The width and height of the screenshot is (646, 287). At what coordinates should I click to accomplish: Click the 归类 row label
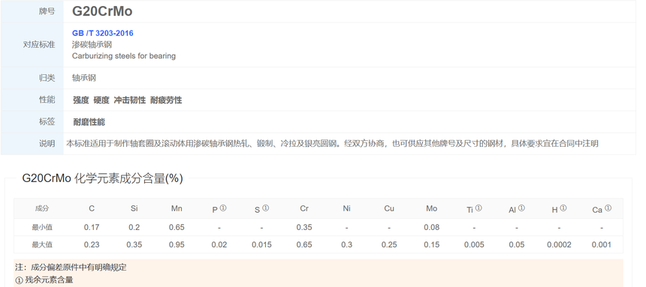(47, 78)
